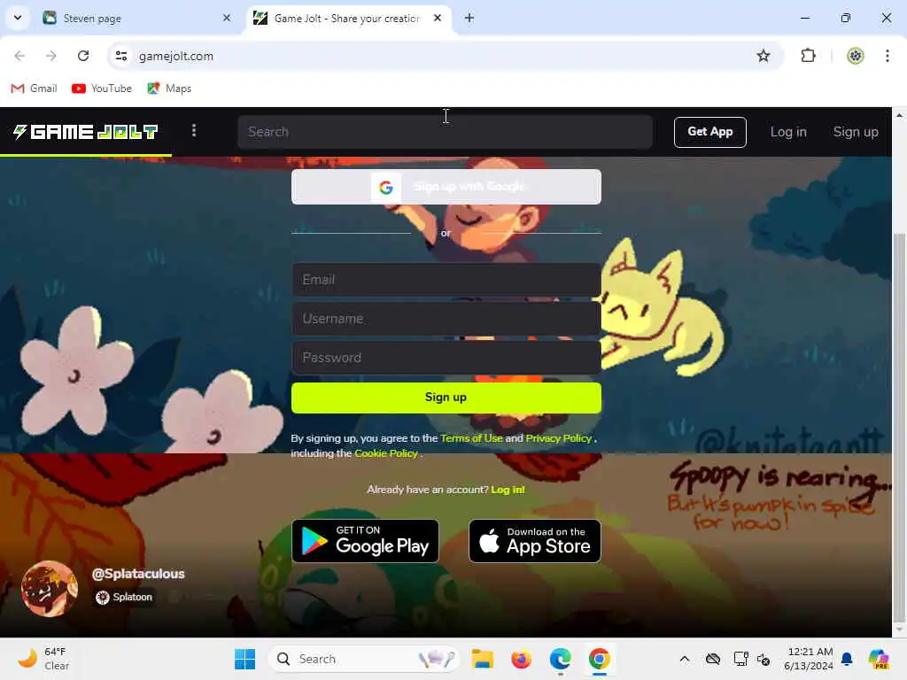Screen dimensions: 907x680
Task: Close the Game Jolt tab
Action: click(438, 18)
